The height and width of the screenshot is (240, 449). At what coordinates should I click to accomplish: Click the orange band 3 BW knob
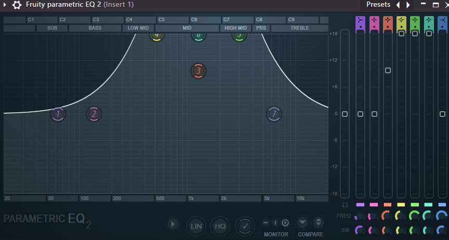(x=387, y=230)
